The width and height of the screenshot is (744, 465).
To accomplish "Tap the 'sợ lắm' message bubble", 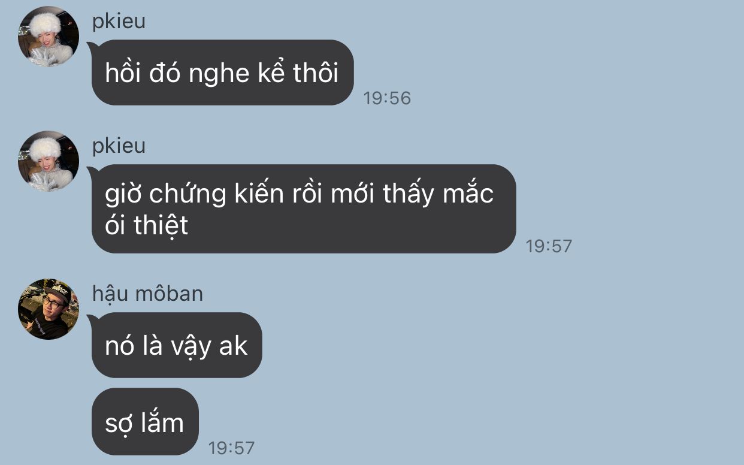I will coord(144,422).
